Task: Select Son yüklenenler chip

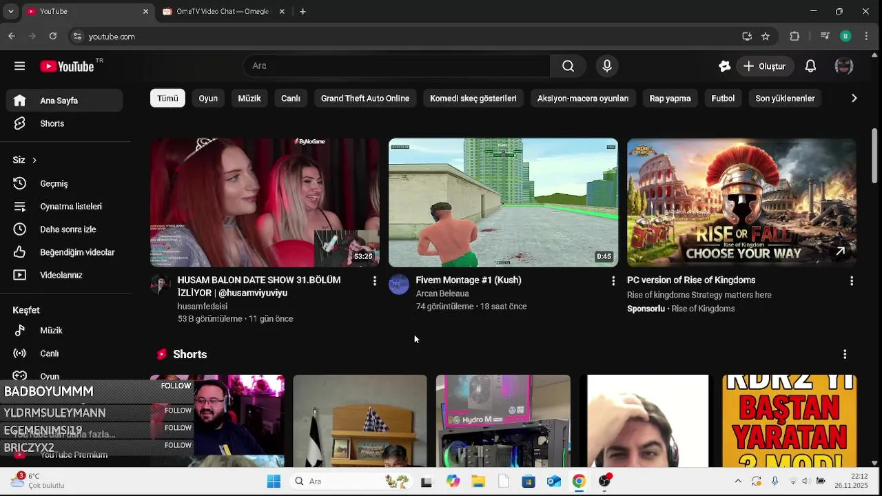Action: pyautogui.click(x=785, y=99)
